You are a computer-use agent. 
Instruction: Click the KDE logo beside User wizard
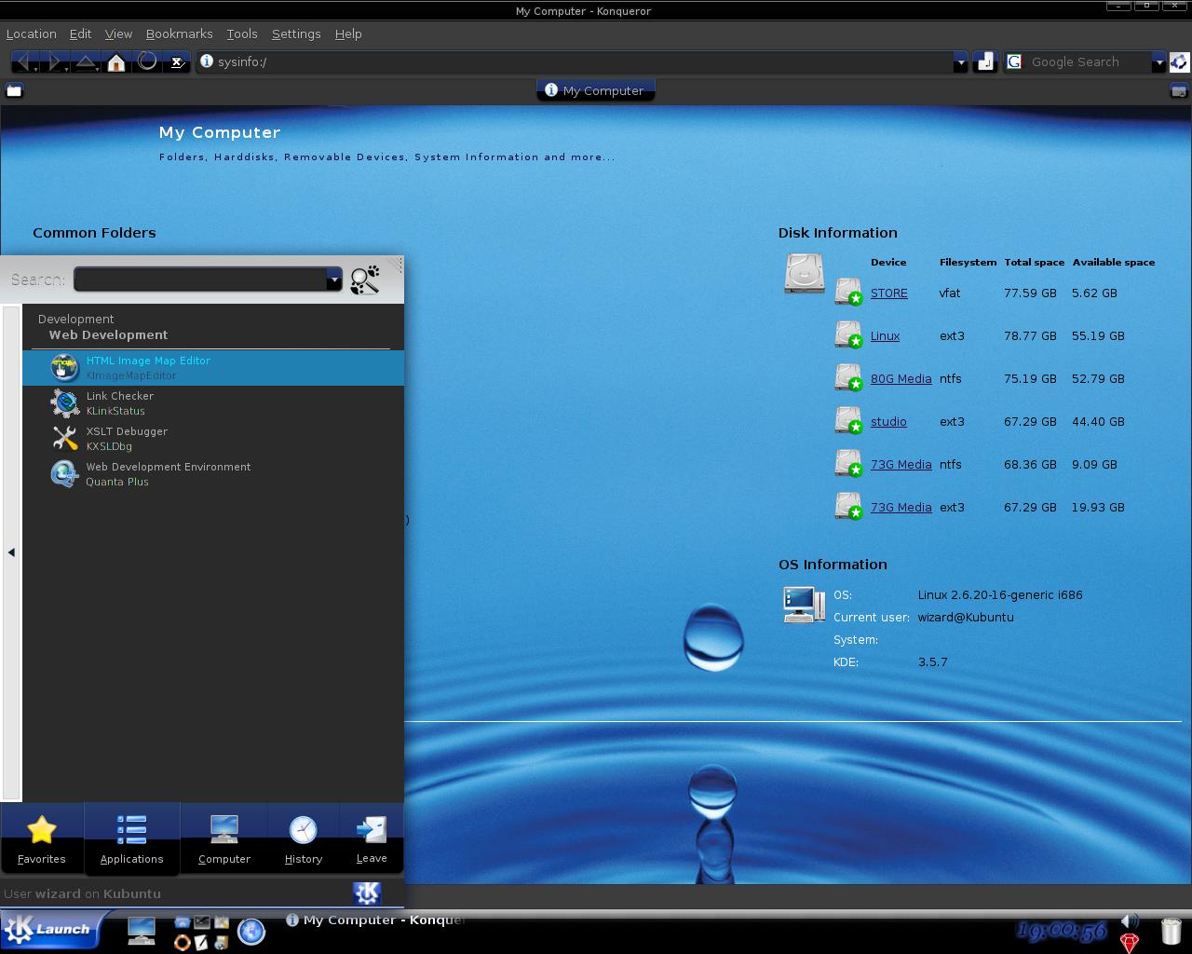[367, 893]
